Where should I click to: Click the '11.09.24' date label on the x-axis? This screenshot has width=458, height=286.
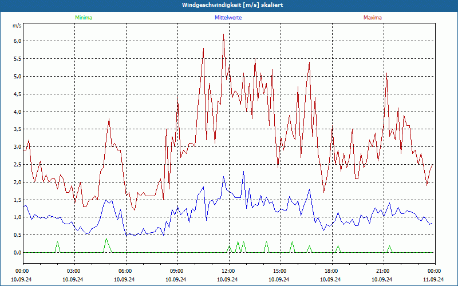click(x=433, y=279)
